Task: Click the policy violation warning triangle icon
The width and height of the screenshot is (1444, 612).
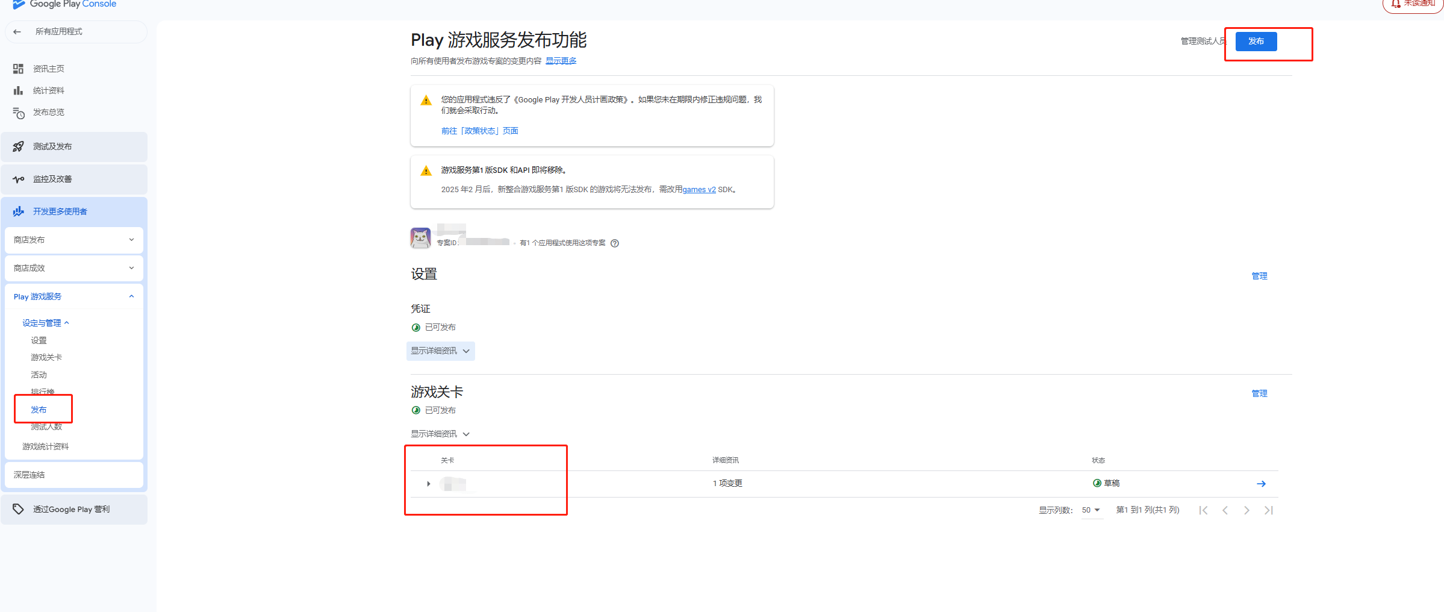Action: (x=426, y=101)
